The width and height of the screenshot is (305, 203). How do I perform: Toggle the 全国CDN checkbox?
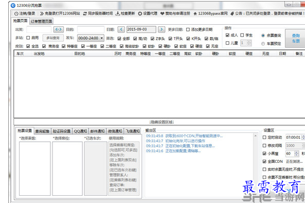pyautogui.click(x=264, y=161)
